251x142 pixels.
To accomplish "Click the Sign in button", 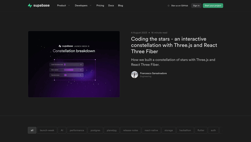I will click(x=196, y=6).
